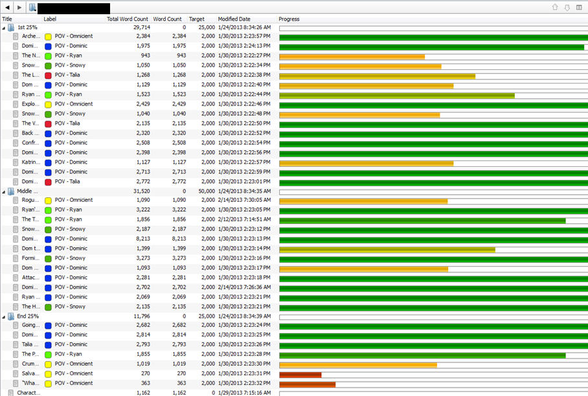Click the folder icon beside End 25%

tap(10, 316)
